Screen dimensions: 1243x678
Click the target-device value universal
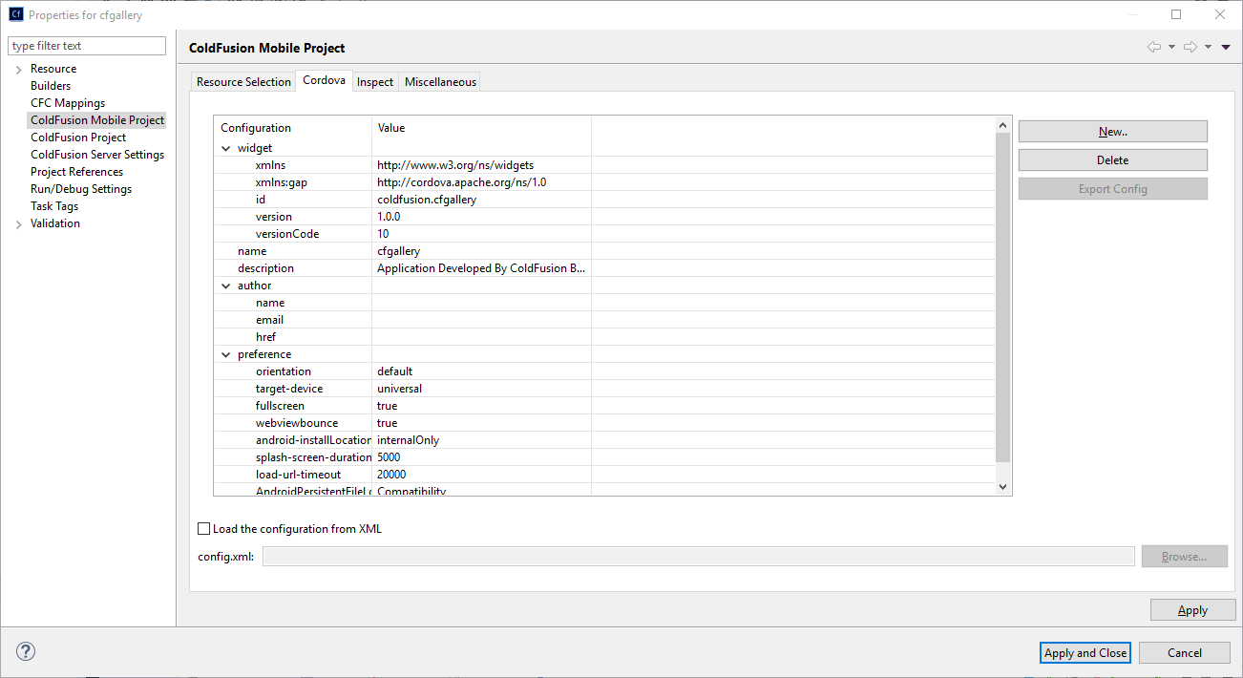399,389
